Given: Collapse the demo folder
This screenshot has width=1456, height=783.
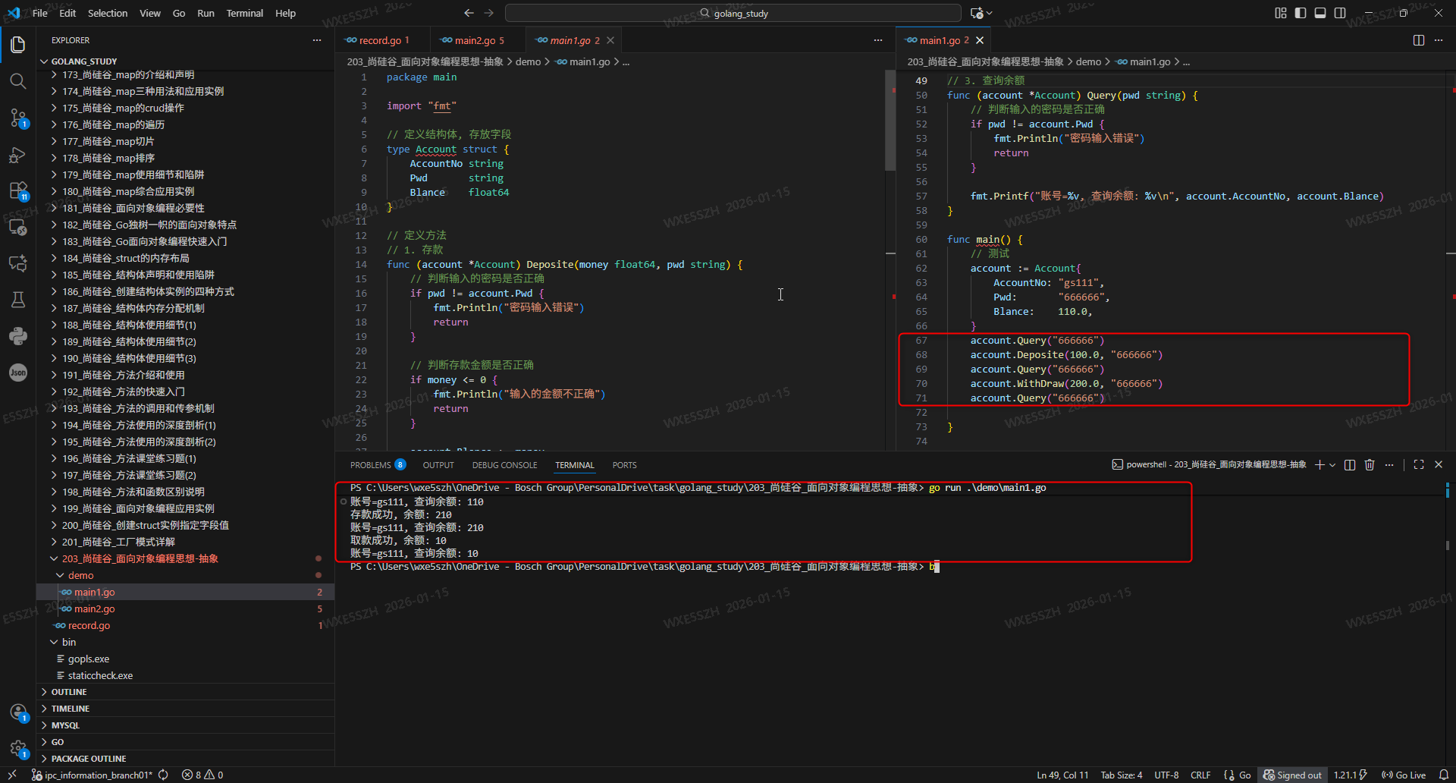Looking at the screenshot, I should (x=185, y=575).
